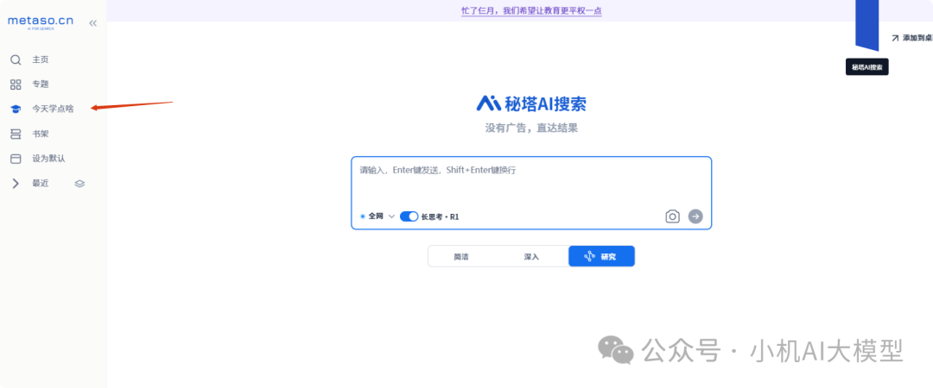Select the 深入 mode tab

[531, 257]
